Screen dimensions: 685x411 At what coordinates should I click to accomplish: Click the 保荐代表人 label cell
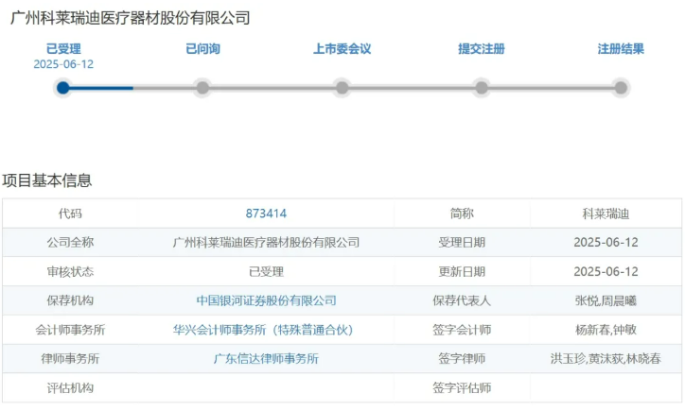pos(462,300)
